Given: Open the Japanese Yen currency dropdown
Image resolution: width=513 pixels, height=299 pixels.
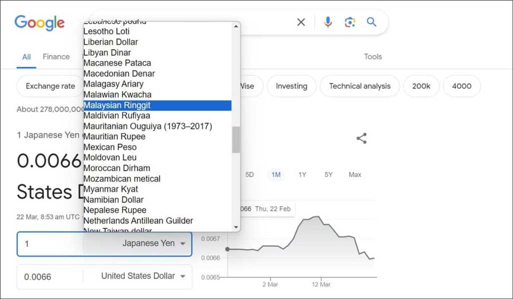Looking at the screenshot, I should click(x=154, y=243).
